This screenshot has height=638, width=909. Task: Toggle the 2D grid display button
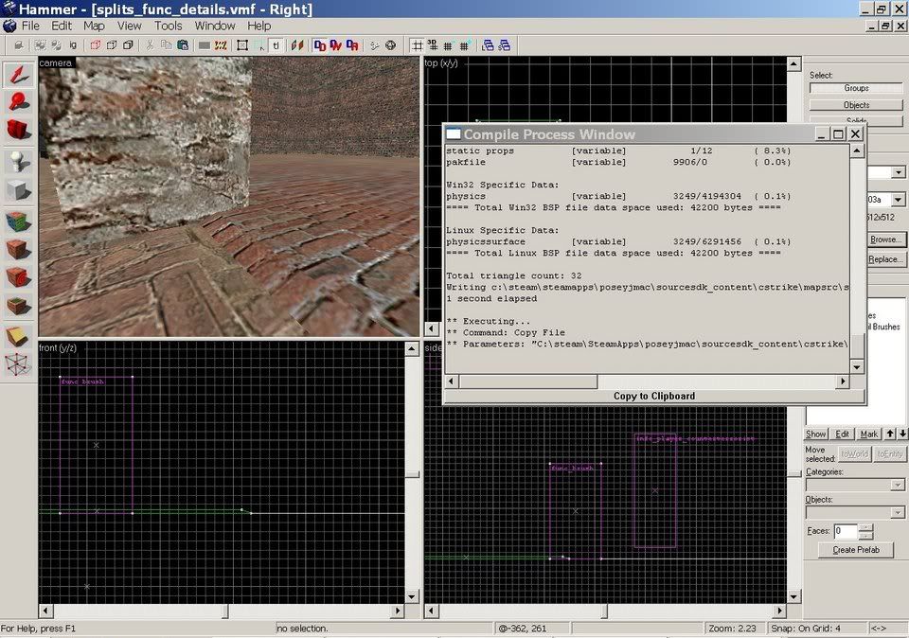tap(417, 45)
